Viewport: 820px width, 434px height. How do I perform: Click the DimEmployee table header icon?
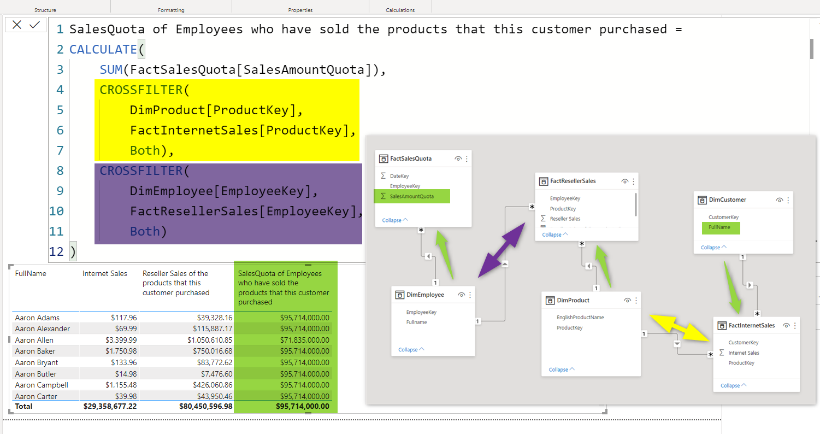[399, 295]
